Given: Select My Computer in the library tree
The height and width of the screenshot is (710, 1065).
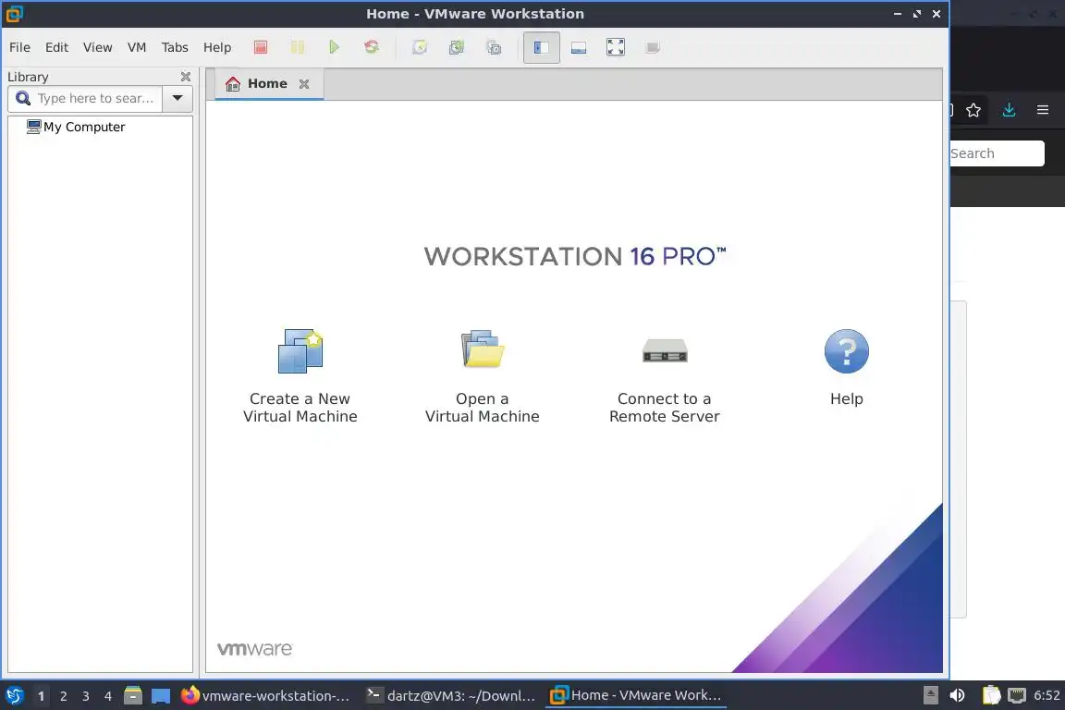Looking at the screenshot, I should 76,127.
